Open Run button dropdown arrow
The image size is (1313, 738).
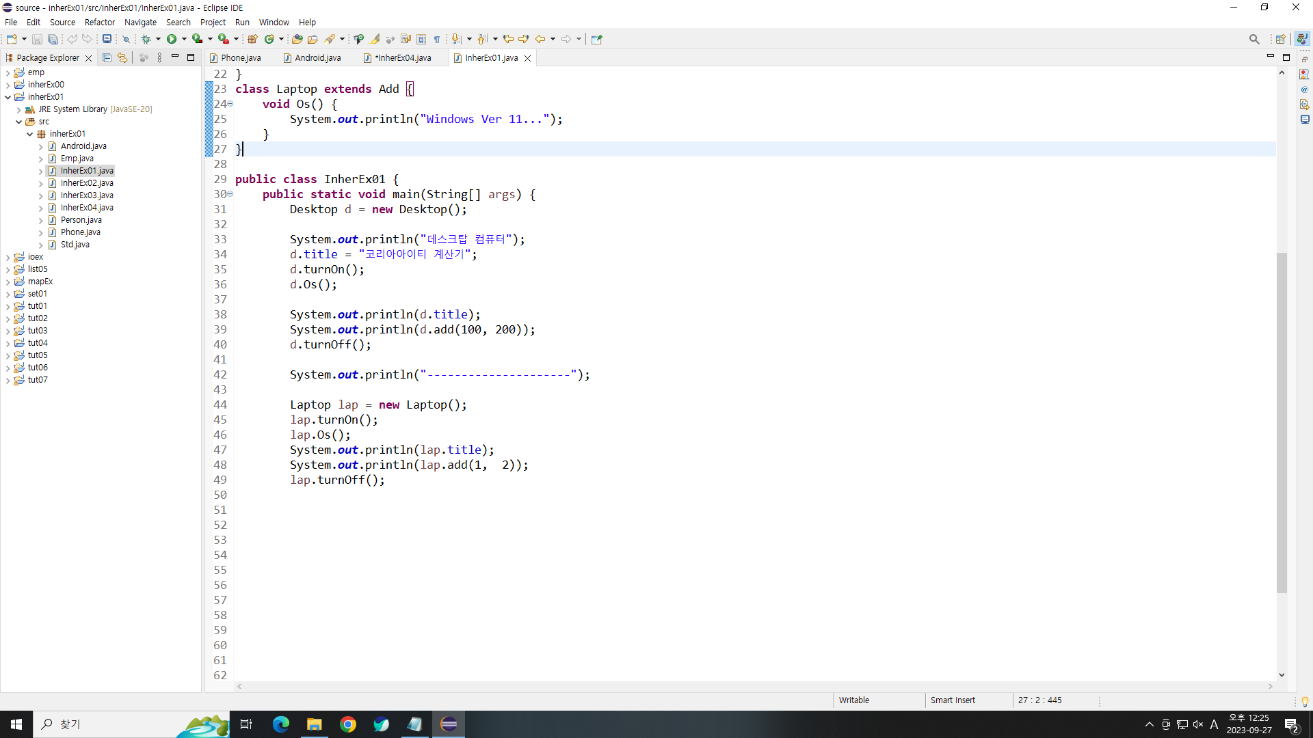pos(184,39)
